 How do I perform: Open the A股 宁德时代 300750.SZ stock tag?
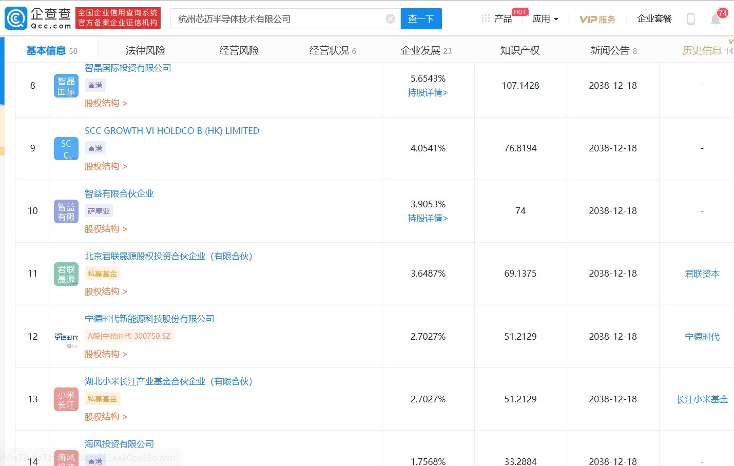coord(129,336)
